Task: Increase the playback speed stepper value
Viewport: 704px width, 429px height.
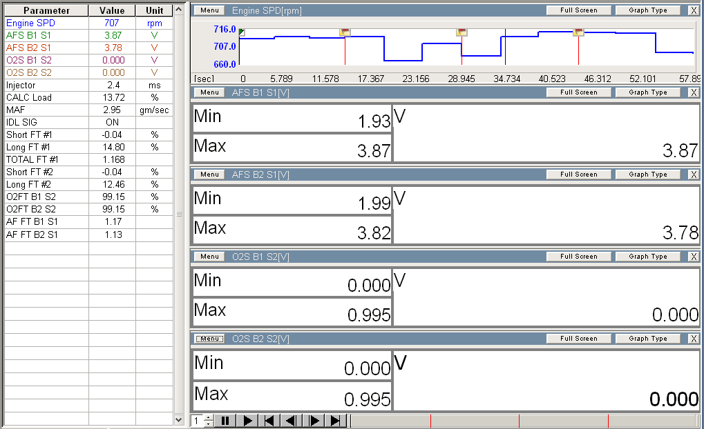Action: click(x=209, y=418)
